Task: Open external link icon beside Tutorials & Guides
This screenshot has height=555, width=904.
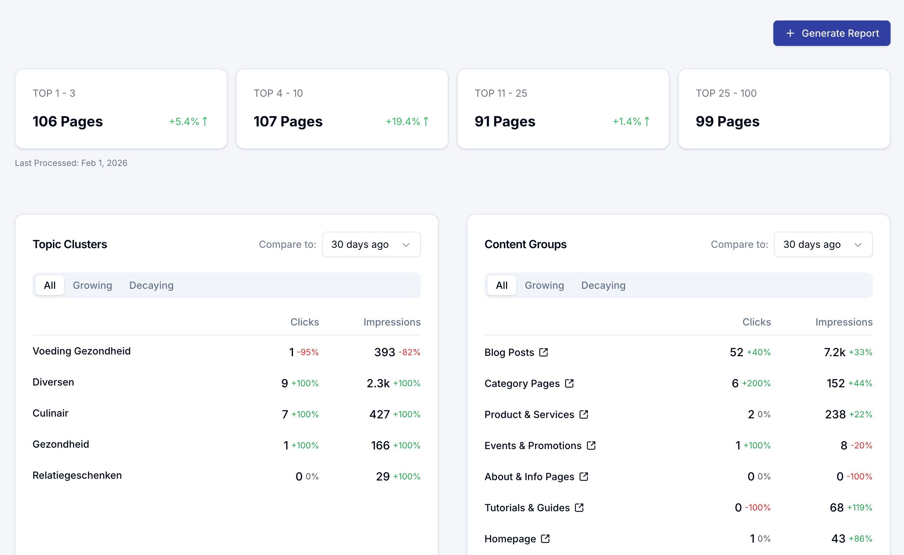Action: [x=579, y=508]
